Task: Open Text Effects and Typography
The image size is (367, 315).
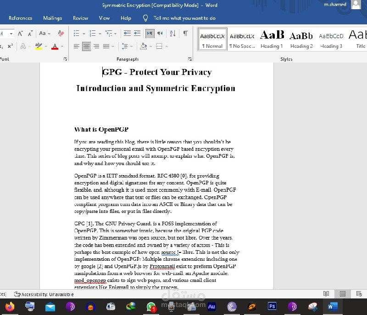Action: pyautogui.click(x=23, y=46)
